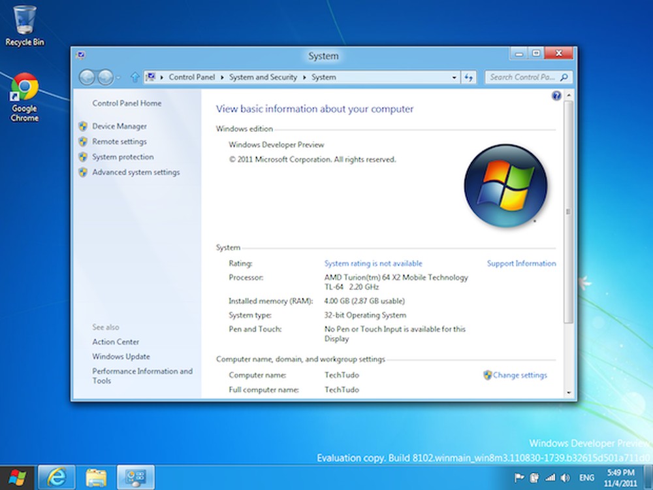Open the Action Center flag icon
The image size is (653, 490).
tap(518, 478)
